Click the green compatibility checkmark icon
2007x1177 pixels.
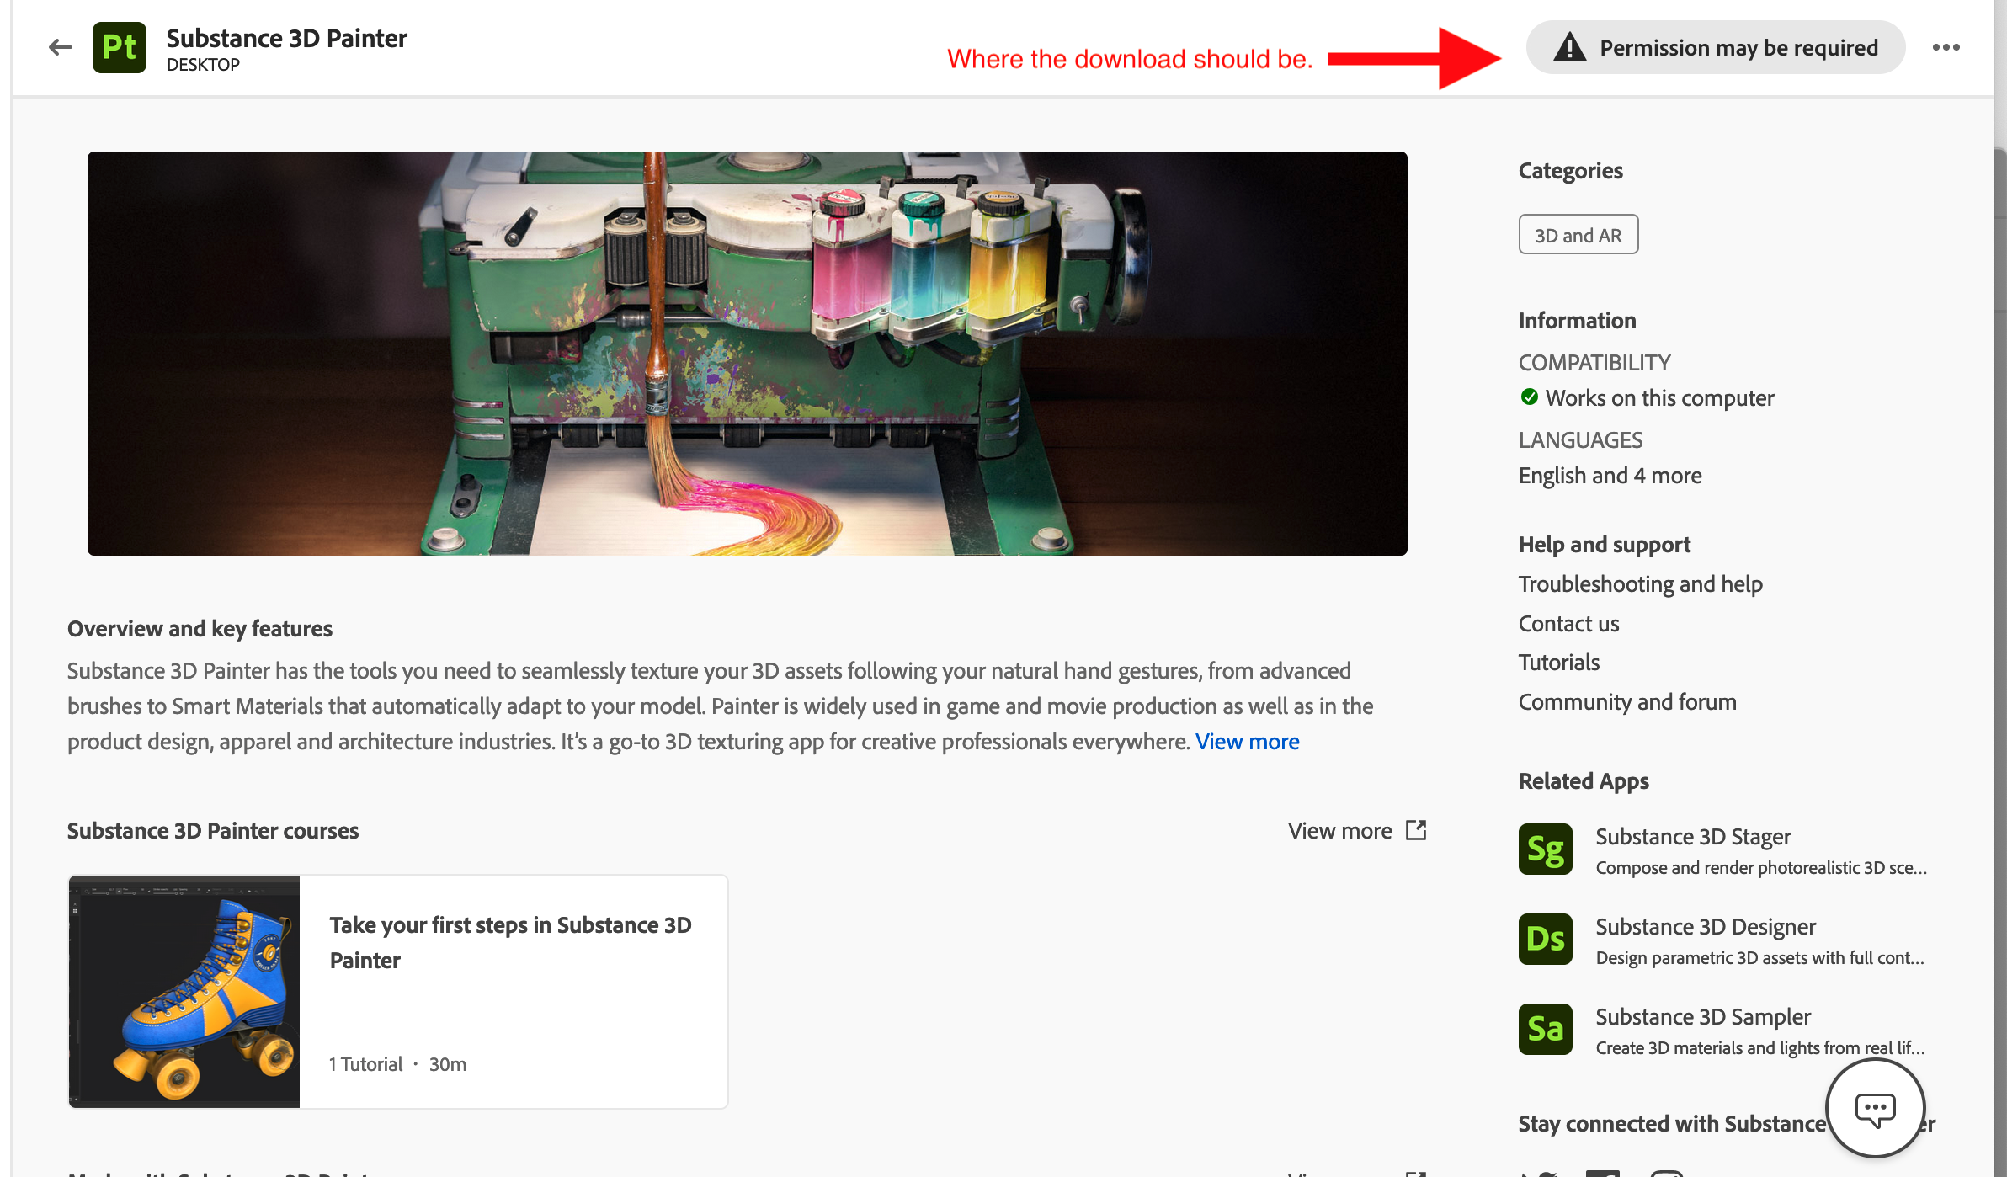[1529, 397]
